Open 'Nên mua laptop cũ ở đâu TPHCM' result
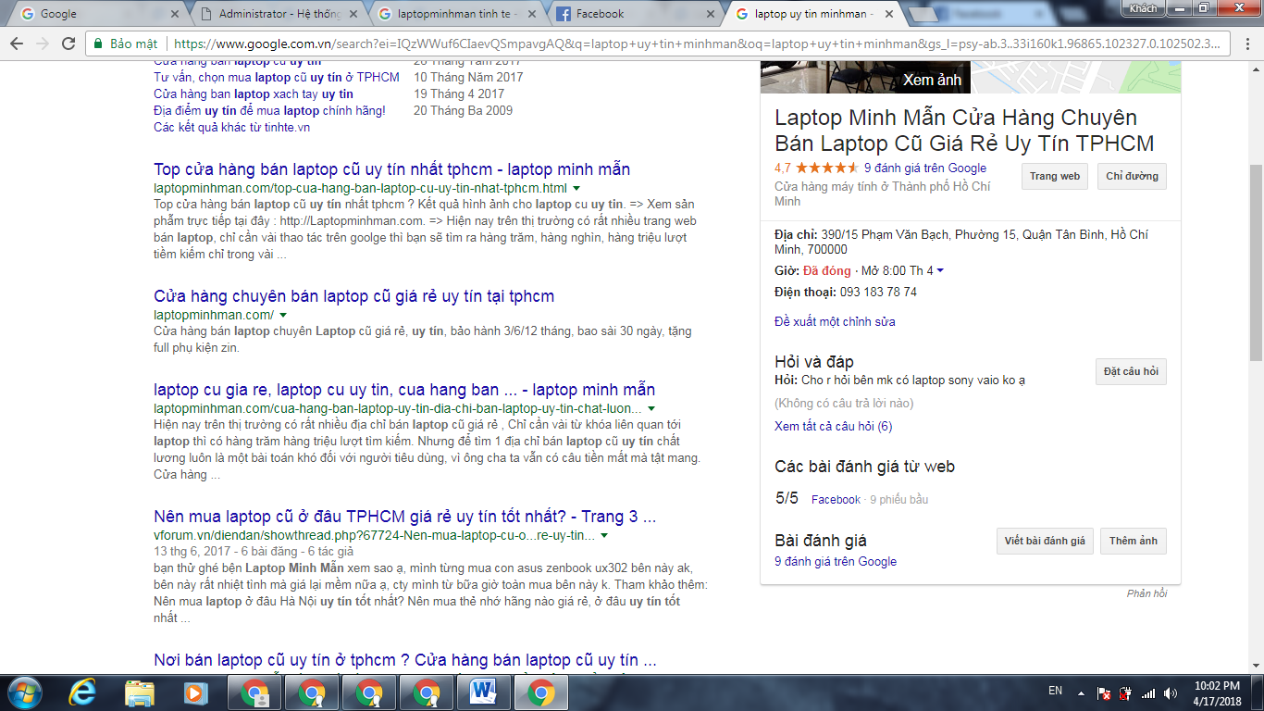 [x=404, y=517]
